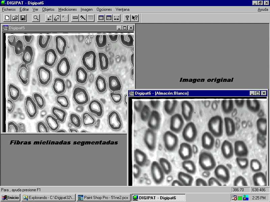Click the Open file folder icon

pos(15,18)
